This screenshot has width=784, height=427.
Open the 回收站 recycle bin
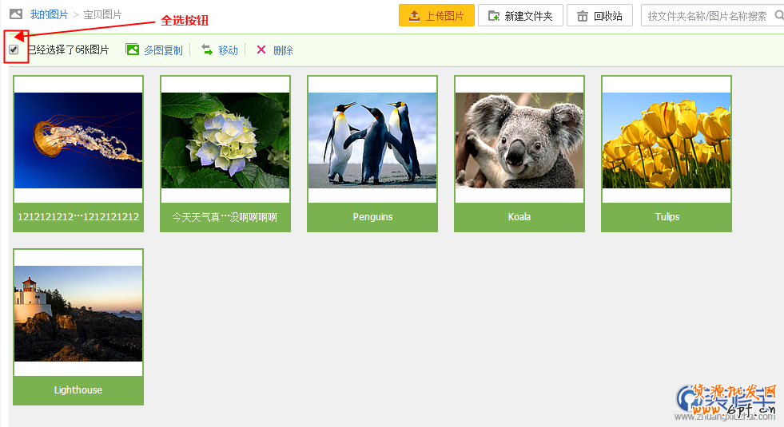(600, 15)
